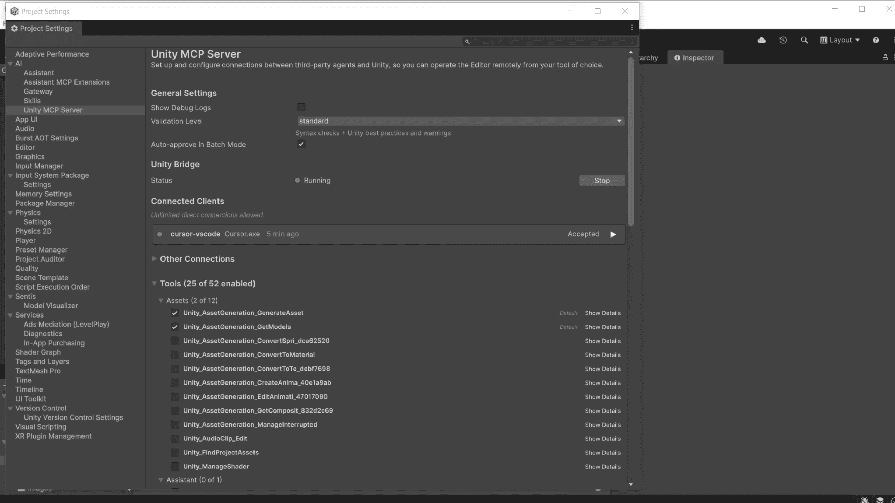The image size is (895, 503).
Task: Open In-App Purchasing settings
Action: (54, 343)
